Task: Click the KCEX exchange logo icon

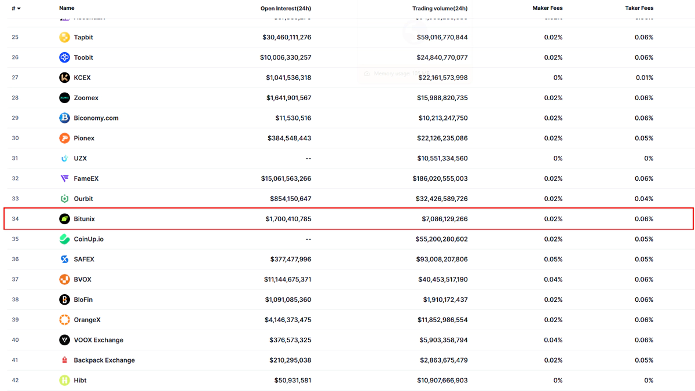Action: point(64,78)
